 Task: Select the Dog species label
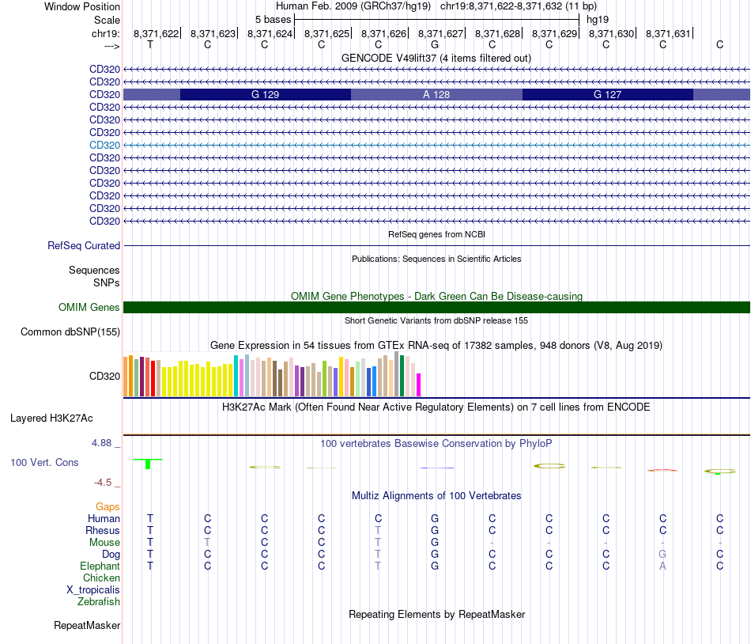[111, 555]
